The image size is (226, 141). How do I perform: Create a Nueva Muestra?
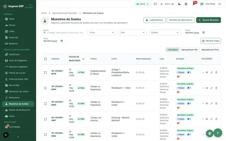209,20
